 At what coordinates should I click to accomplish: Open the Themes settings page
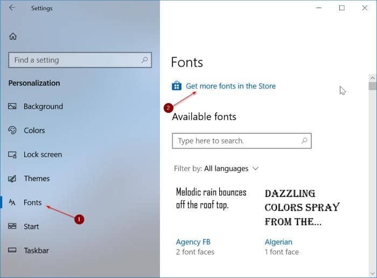[37, 179]
